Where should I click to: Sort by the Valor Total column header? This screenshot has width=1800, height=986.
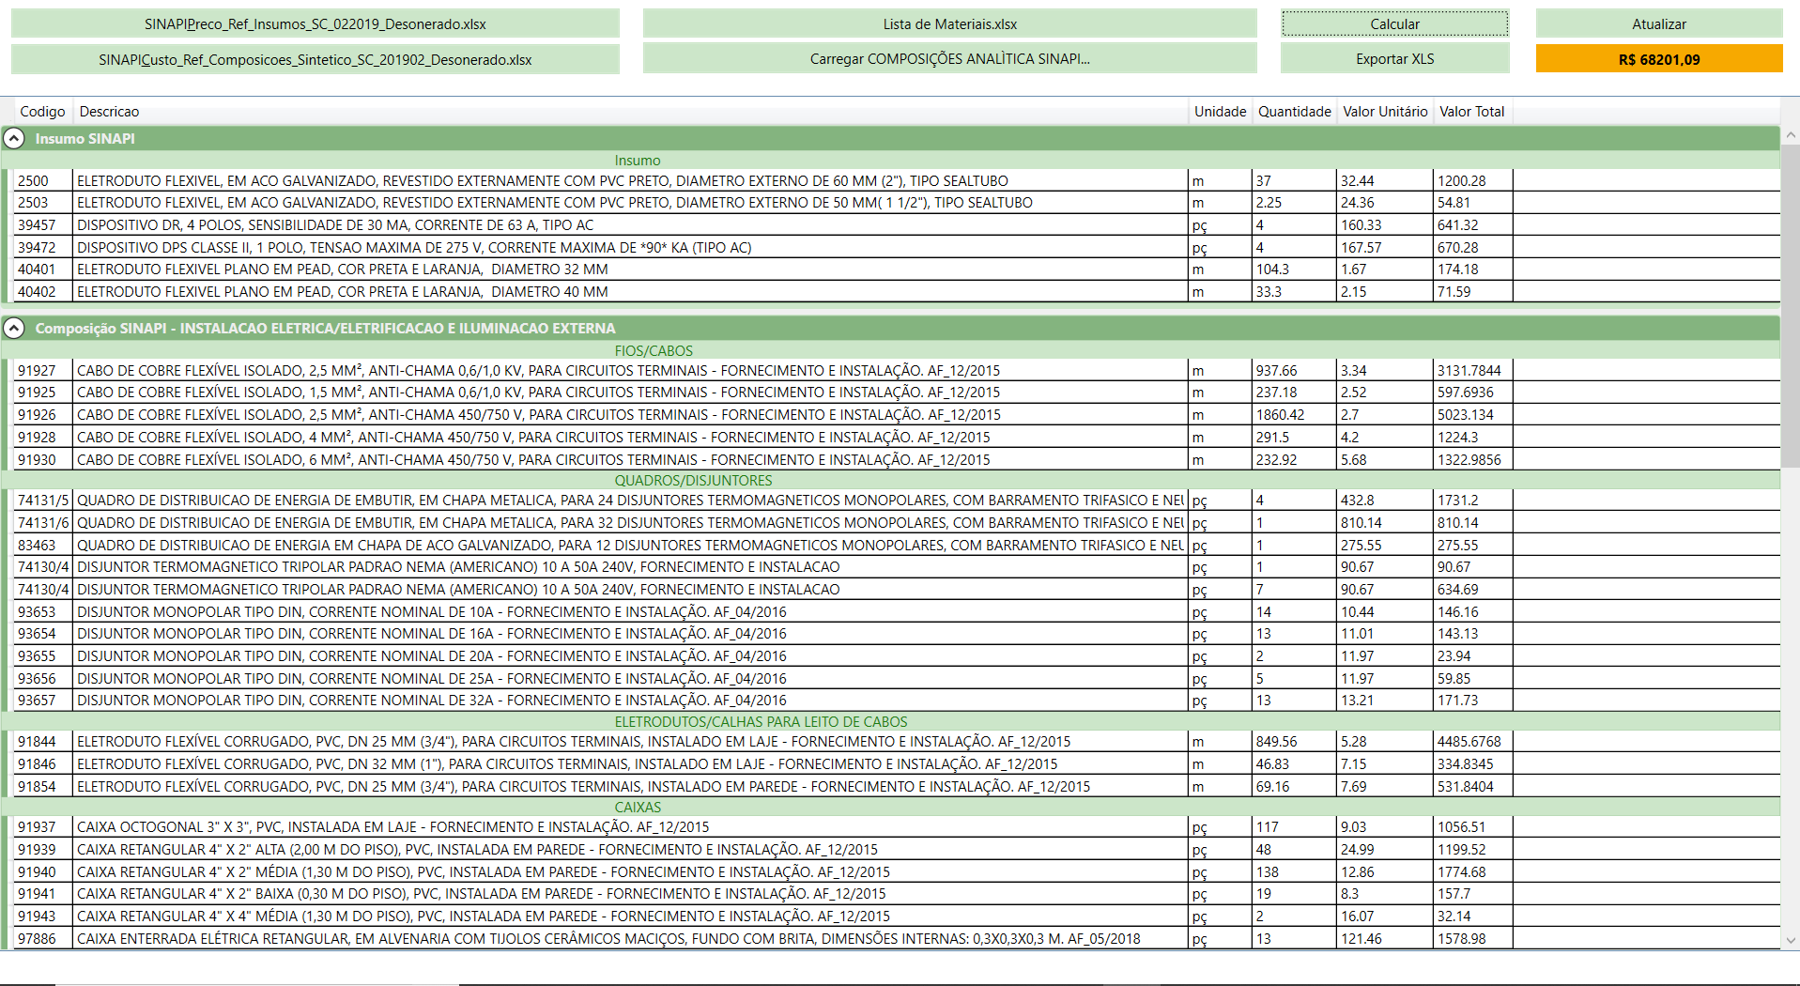pos(1471,112)
